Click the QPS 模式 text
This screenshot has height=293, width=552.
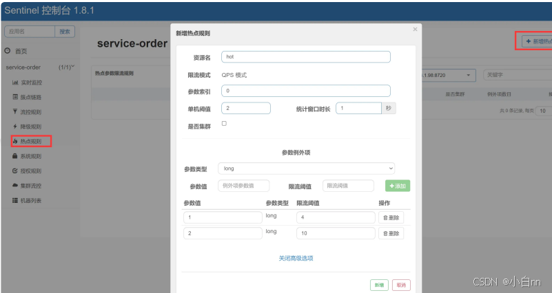pyautogui.click(x=234, y=75)
